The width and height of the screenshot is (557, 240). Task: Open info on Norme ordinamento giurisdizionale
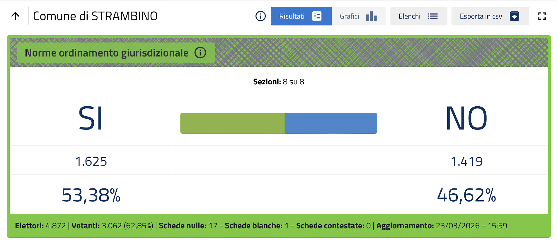pyautogui.click(x=200, y=53)
